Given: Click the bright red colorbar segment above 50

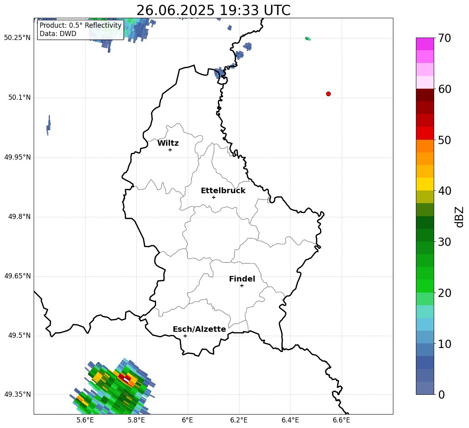Looking at the screenshot, I should [x=425, y=133].
